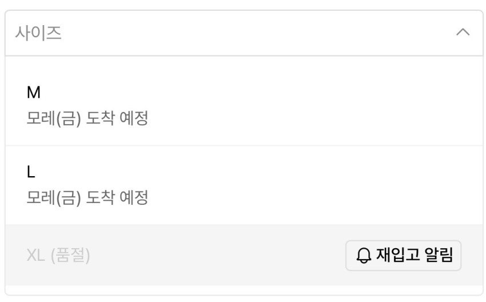Click empty space in the L option row

pos(314,185)
